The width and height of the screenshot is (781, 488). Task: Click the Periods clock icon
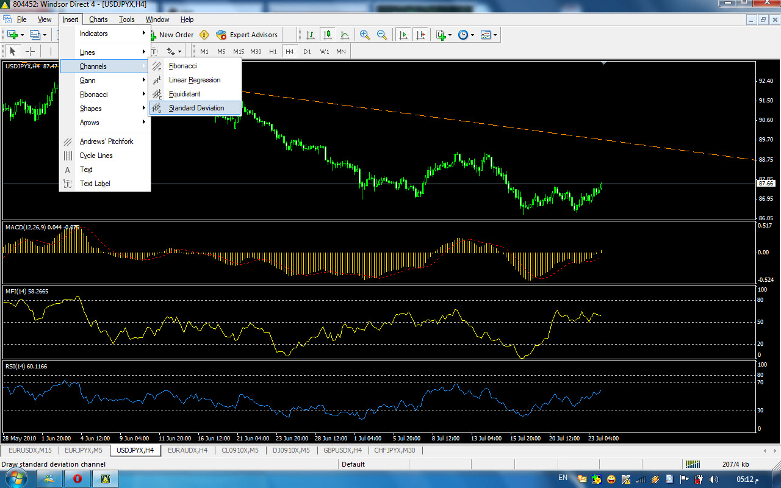tap(463, 35)
